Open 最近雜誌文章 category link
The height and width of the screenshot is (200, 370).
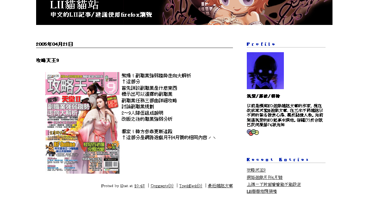point(220,186)
